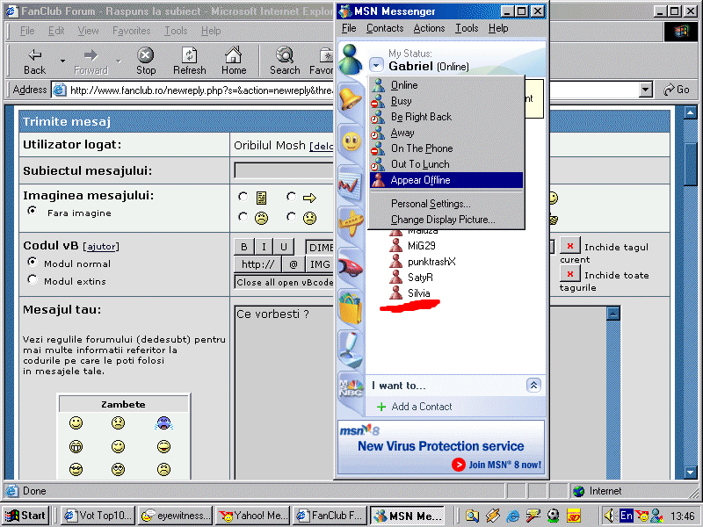Viewport: 703px width, 527px height.
Task: Open the shopping bag tab in MSN sidebar
Action: pos(351,307)
